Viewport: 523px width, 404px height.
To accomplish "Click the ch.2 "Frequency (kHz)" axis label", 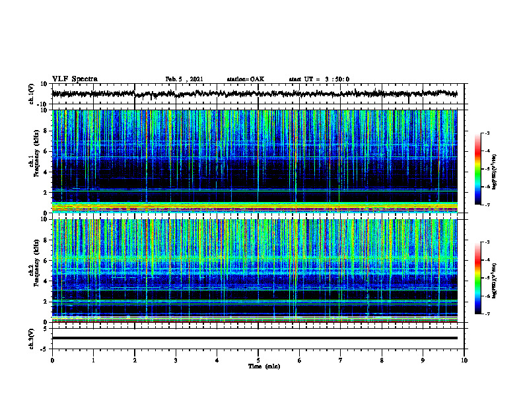I will 36,263.
